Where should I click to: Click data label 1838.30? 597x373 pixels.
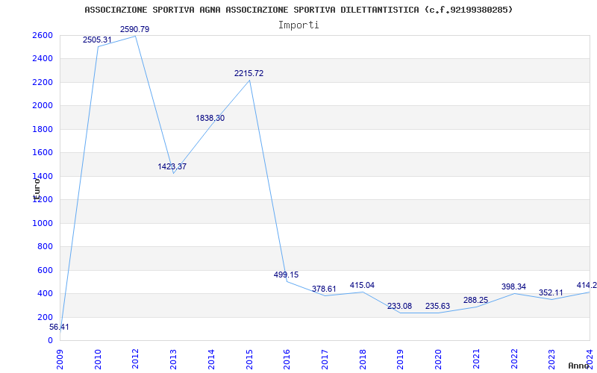click(x=210, y=118)
